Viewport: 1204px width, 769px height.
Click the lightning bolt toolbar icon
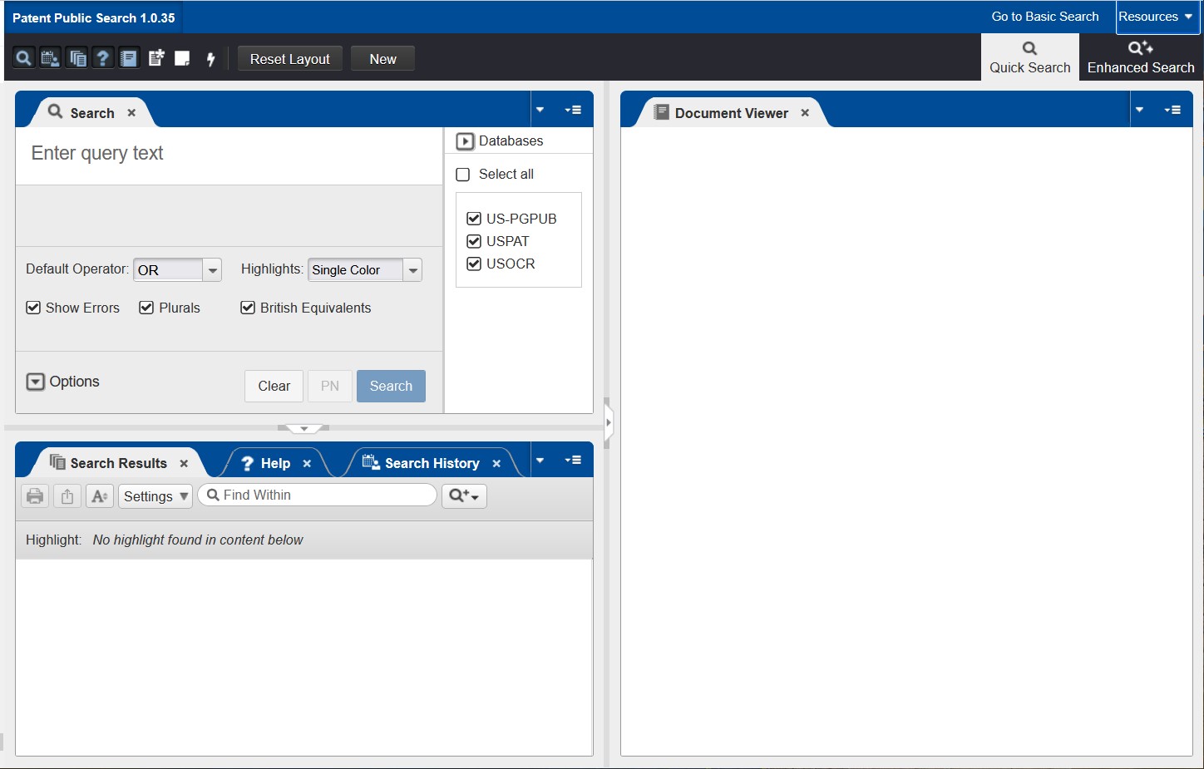tap(210, 58)
